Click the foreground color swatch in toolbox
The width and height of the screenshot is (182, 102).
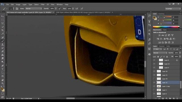[2, 89]
